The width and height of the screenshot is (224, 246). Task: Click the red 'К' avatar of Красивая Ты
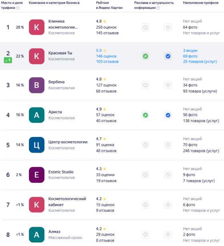tap(37, 56)
